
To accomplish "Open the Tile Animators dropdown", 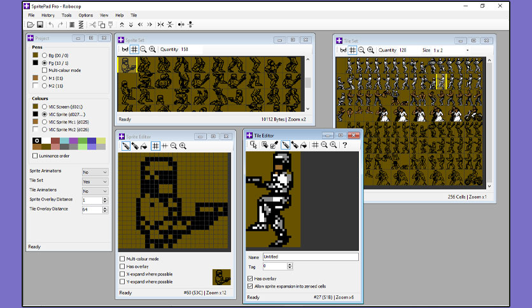I will coord(95,191).
